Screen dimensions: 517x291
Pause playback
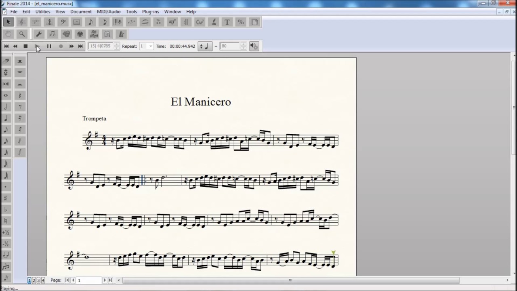(49, 46)
